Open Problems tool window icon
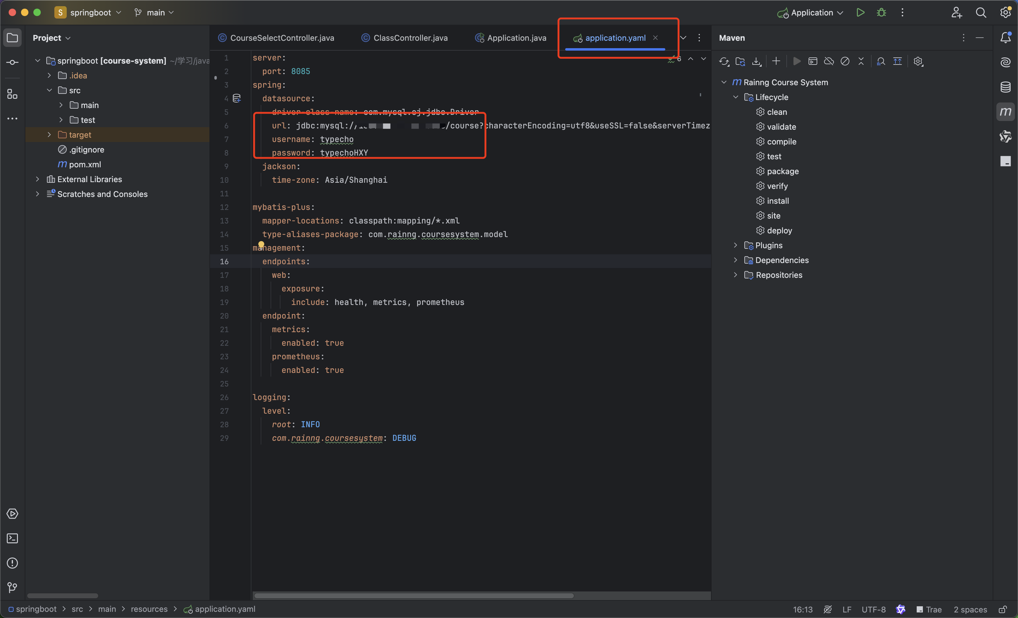1018x618 pixels. [12, 563]
